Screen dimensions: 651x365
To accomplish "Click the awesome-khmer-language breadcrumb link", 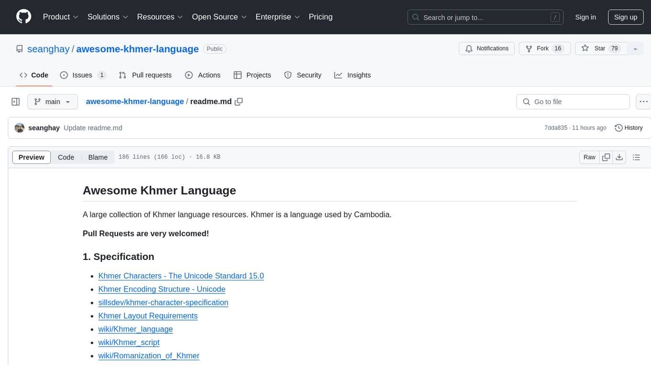I will pyautogui.click(x=135, y=102).
